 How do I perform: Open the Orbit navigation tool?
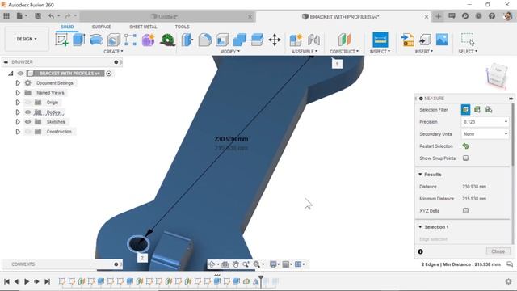click(x=212, y=264)
